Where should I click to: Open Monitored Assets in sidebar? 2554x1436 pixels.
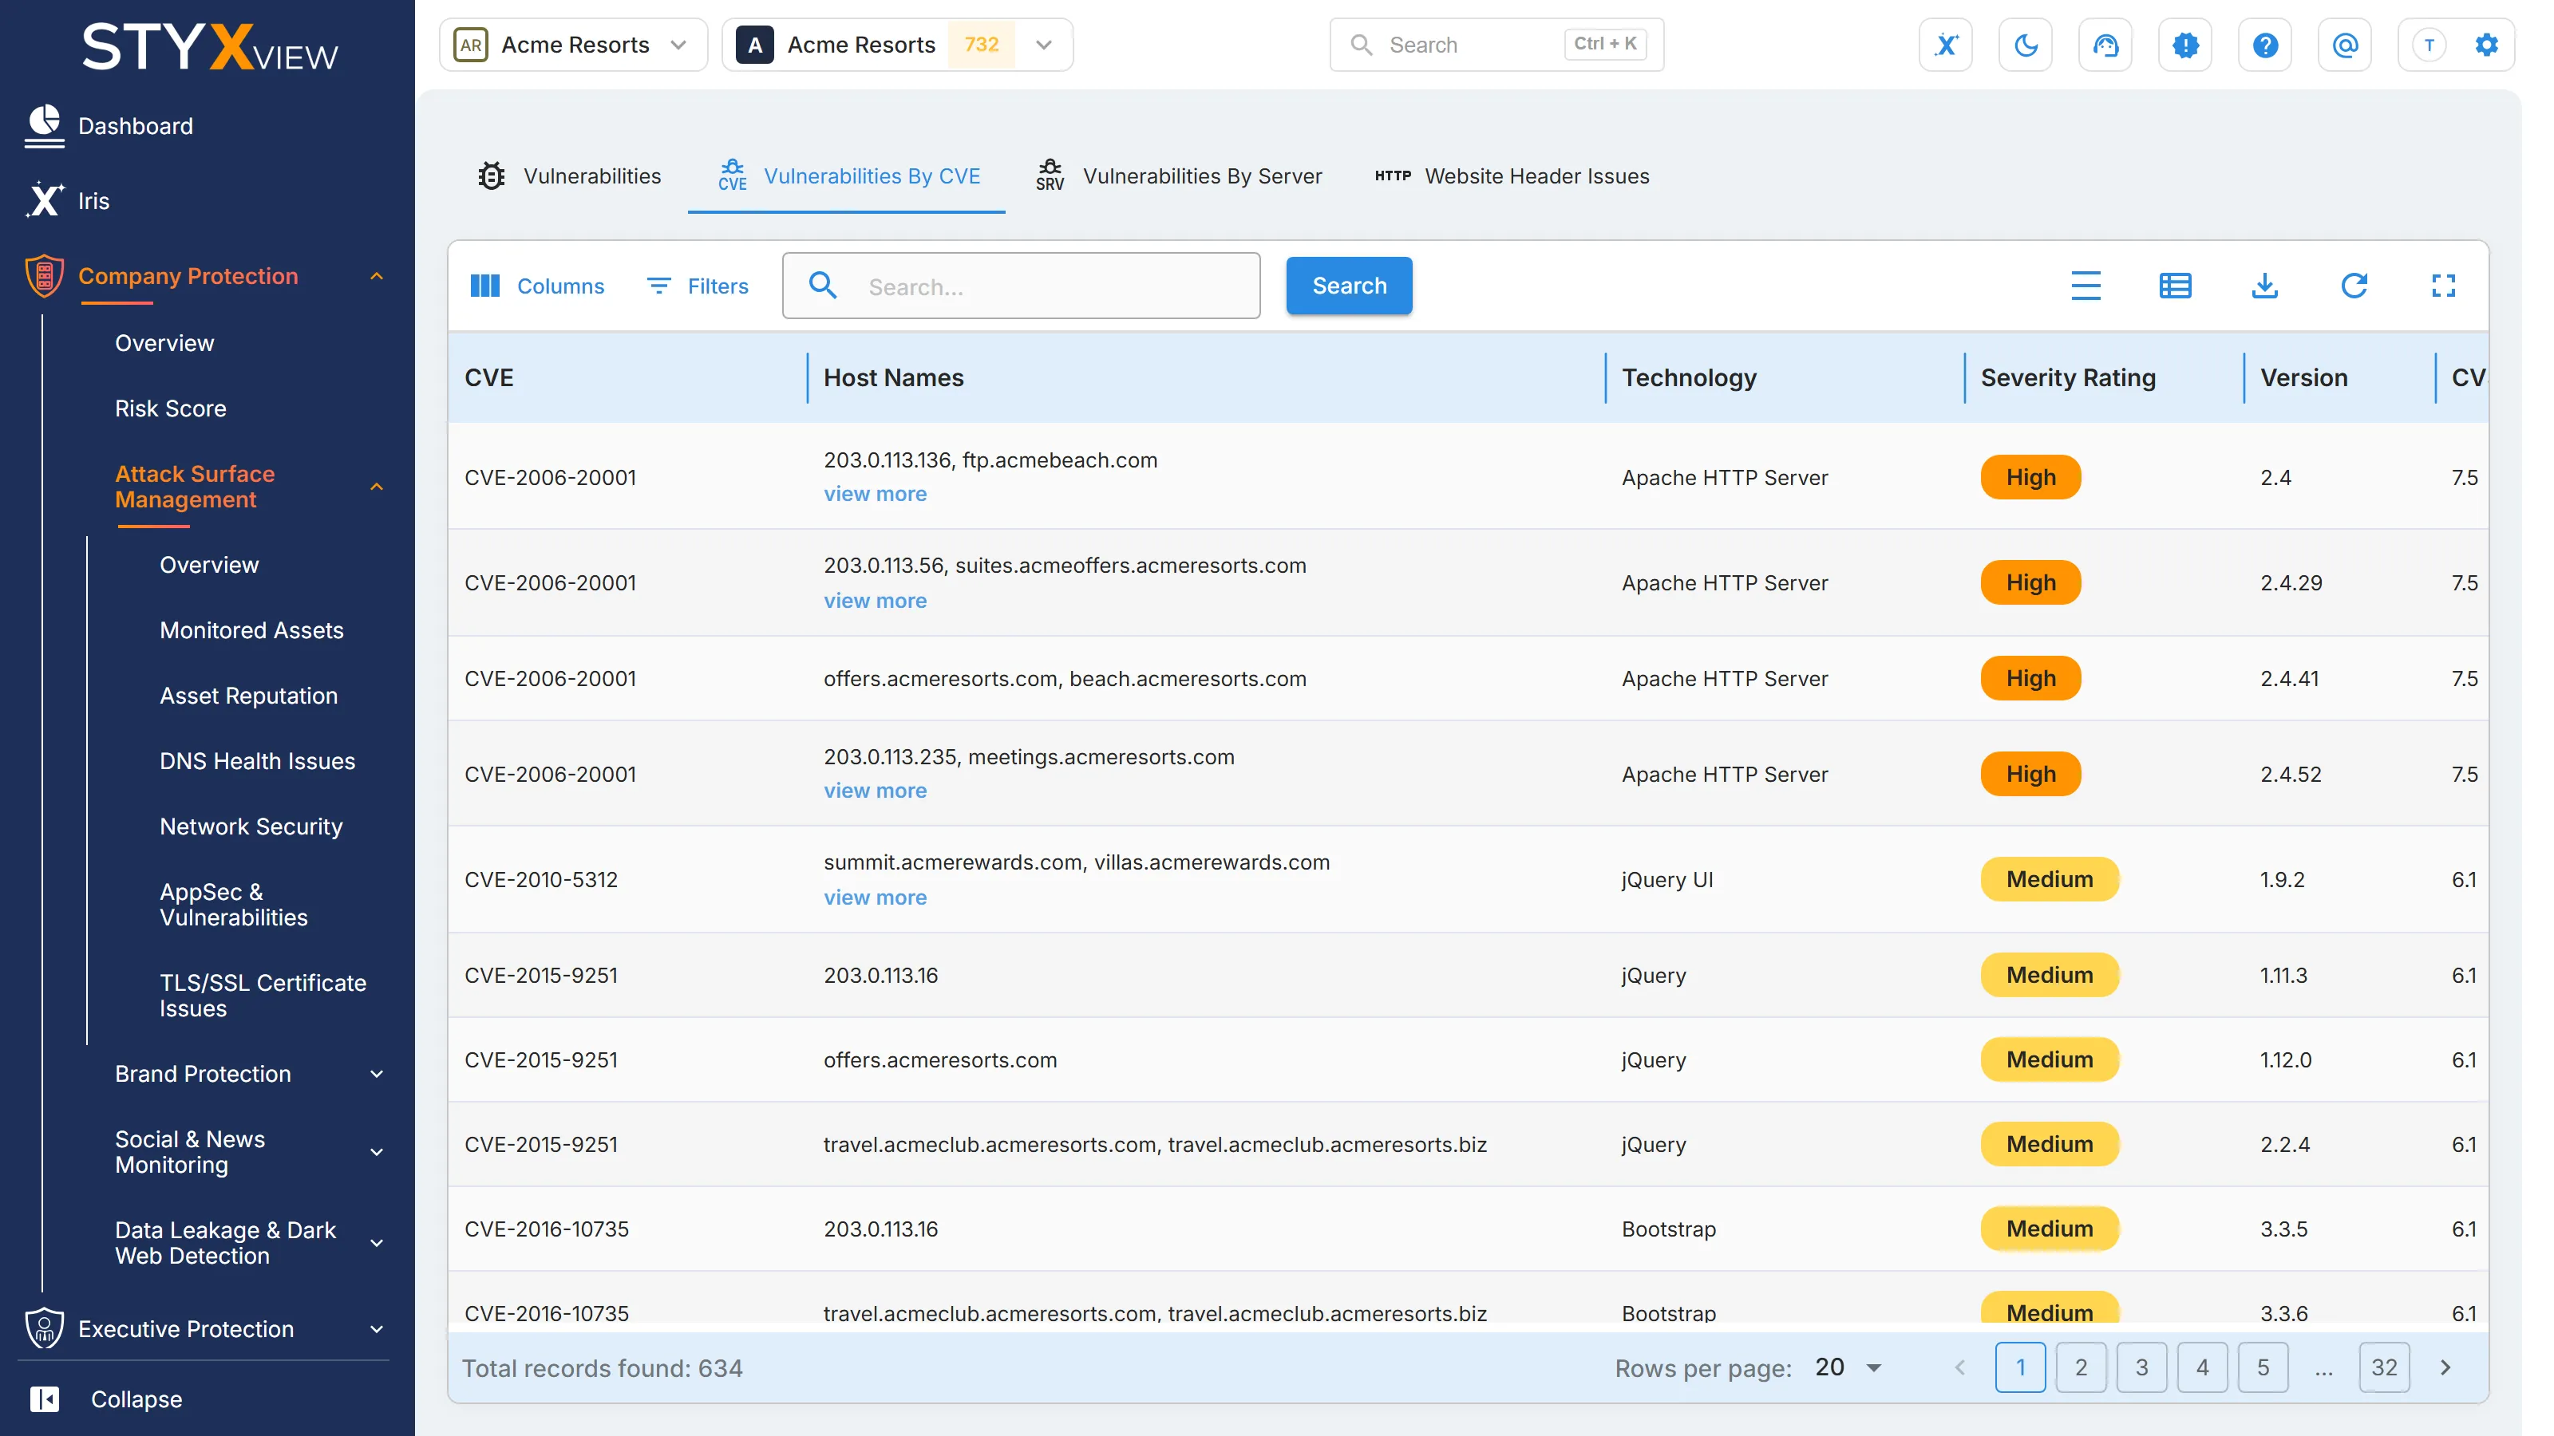pyautogui.click(x=252, y=630)
